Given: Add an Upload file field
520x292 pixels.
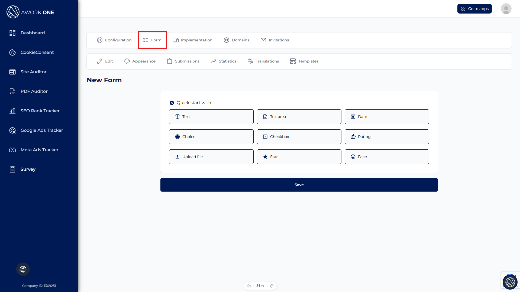Looking at the screenshot, I should click(211, 157).
